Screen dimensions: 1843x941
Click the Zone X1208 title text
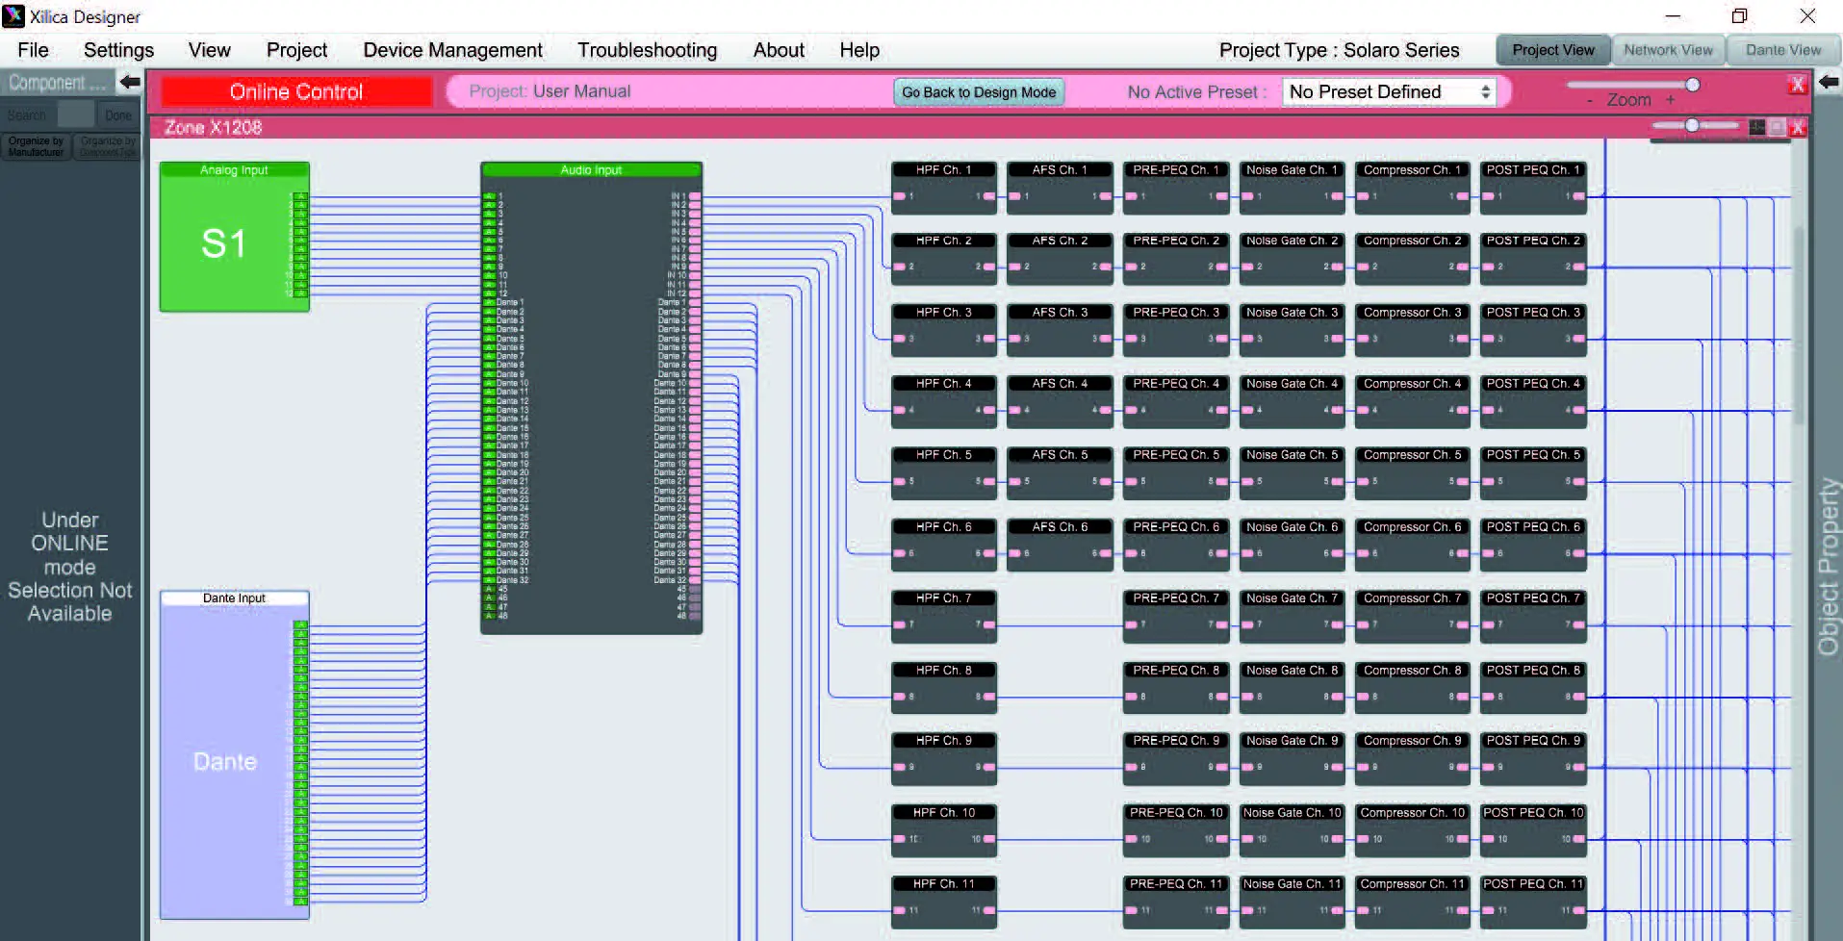[213, 127]
